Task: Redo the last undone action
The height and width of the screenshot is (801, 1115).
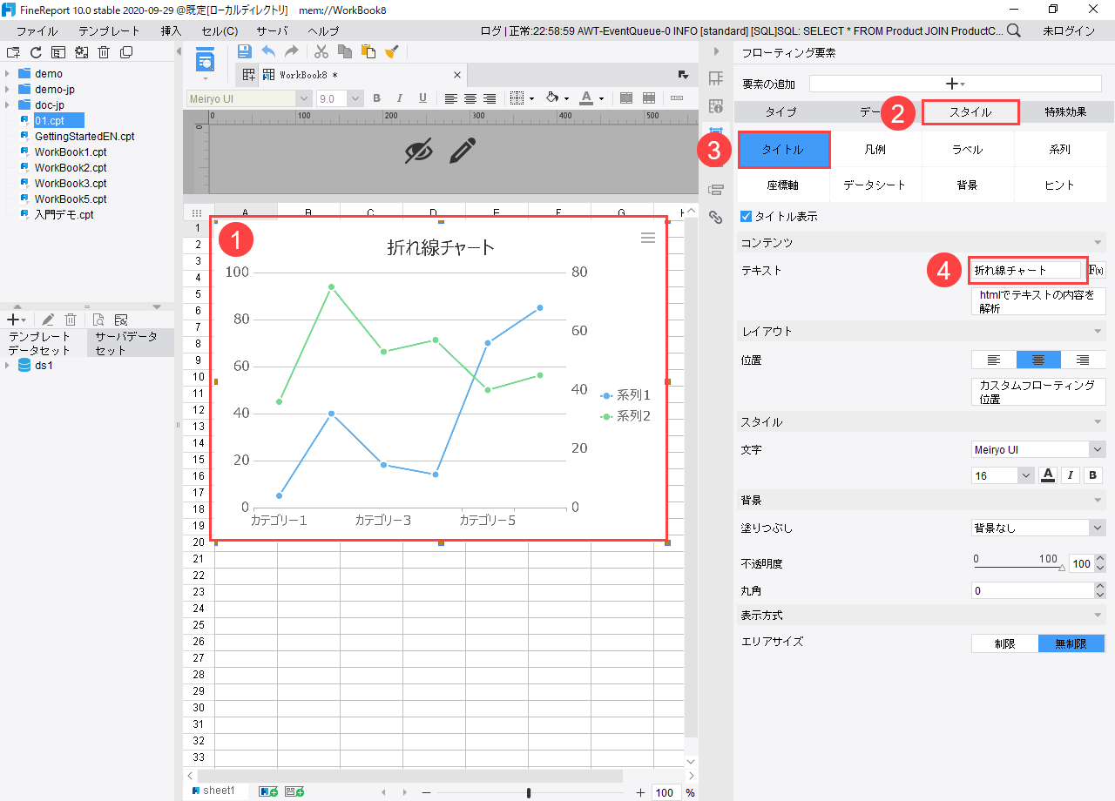Action: click(292, 51)
